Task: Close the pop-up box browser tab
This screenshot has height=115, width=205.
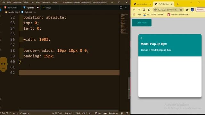Action: tap(151, 4)
